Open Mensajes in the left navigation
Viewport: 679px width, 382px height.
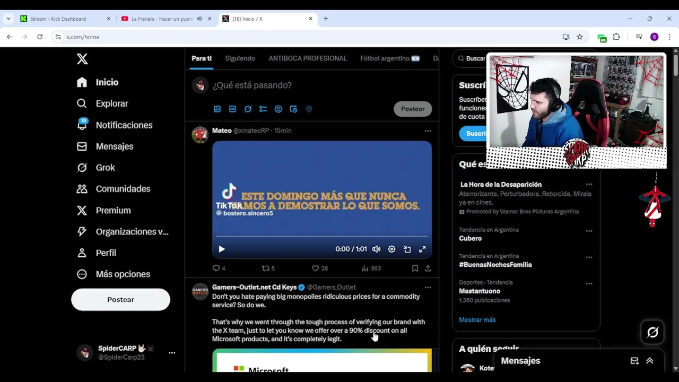[x=105, y=146]
